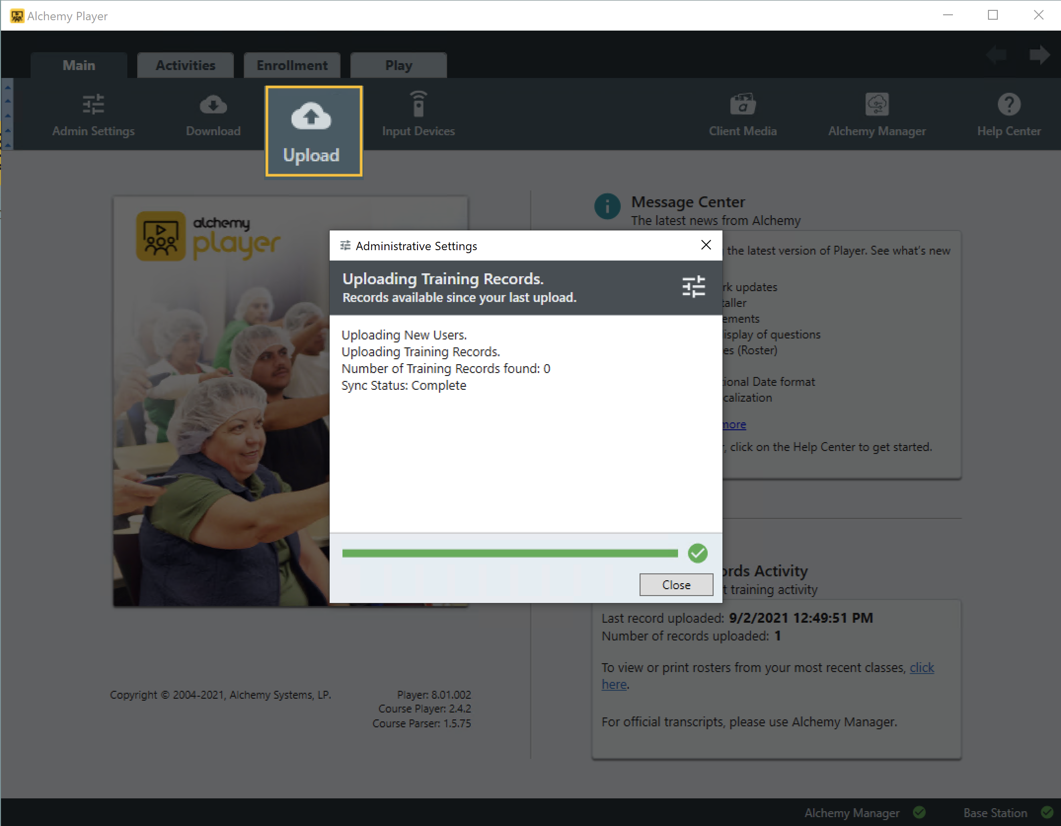Click the back arrow navigation icon
This screenshot has width=1061, height=826.
point(996,55)
